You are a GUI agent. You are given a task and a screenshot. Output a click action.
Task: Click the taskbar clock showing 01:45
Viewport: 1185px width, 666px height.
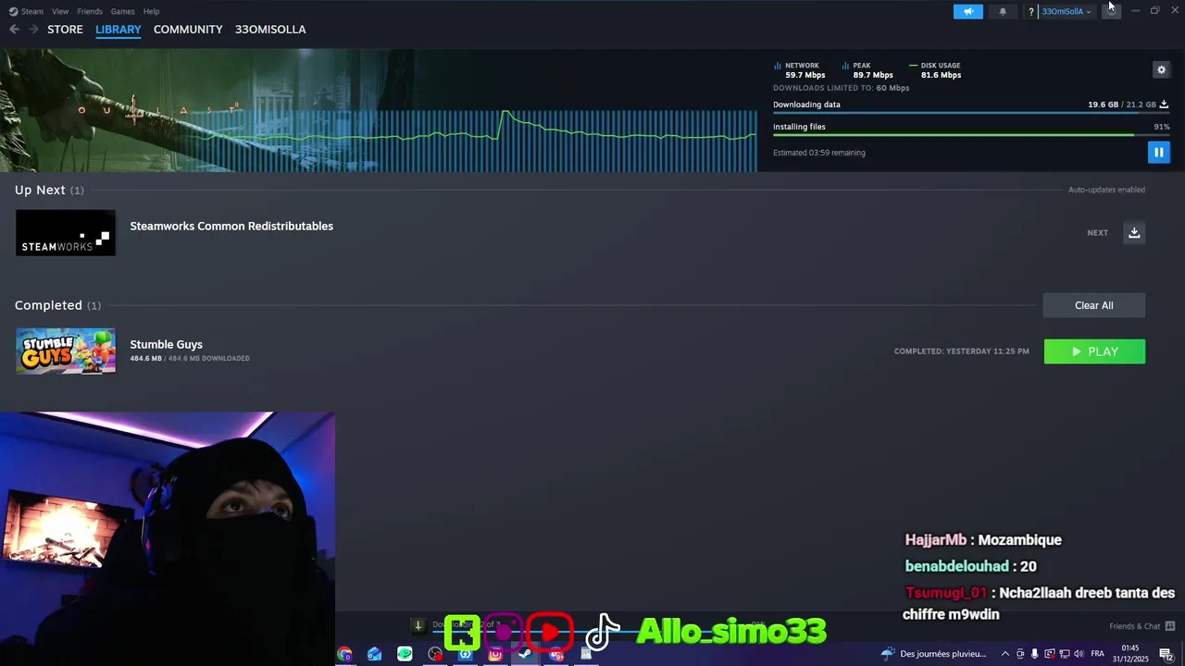click(x=1130, y=654)
